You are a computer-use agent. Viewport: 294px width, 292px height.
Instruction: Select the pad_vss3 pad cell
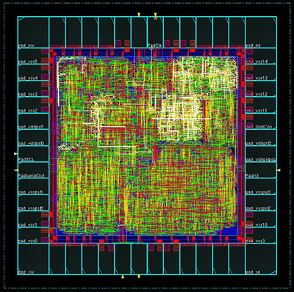[34, 89]
